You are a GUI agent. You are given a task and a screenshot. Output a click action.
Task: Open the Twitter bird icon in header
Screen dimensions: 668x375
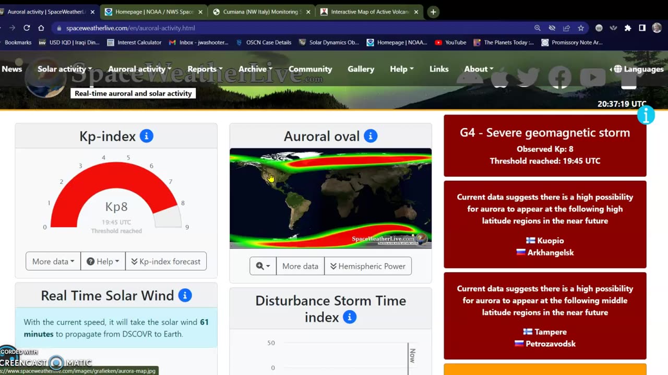(x=528, y=77)
